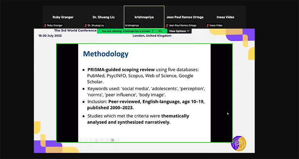Screen dimensions: 299x159
Task: Click Jean Paul Ramos Ortega's muted mic icon
Action: coord(167,25)
